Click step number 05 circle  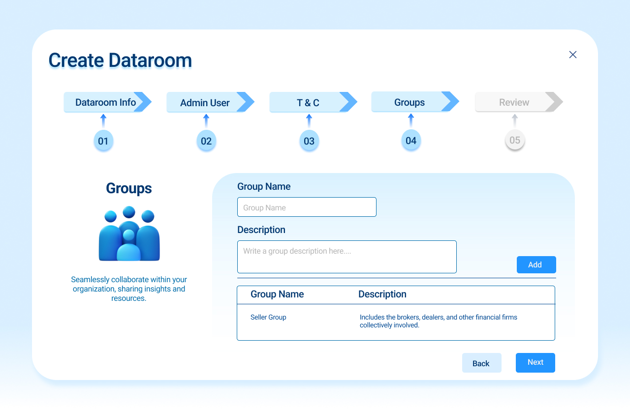515,141
